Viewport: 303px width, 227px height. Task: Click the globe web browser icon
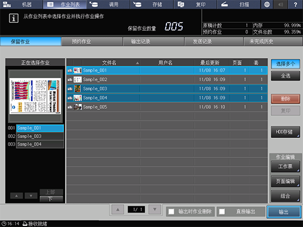tap(267, 4)
